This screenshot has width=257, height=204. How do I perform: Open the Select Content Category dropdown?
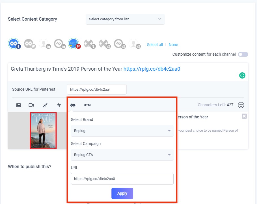pos(125,19)
